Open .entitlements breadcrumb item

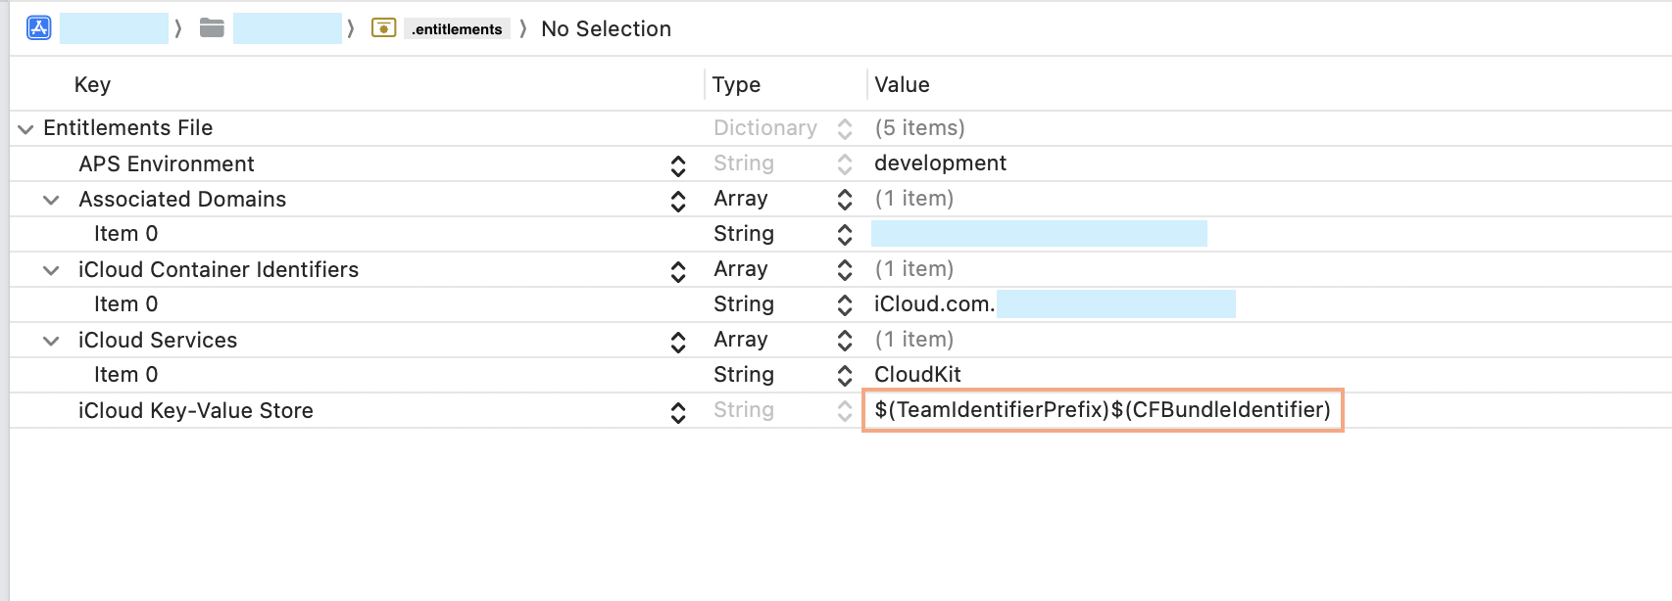tap(457, 29)
